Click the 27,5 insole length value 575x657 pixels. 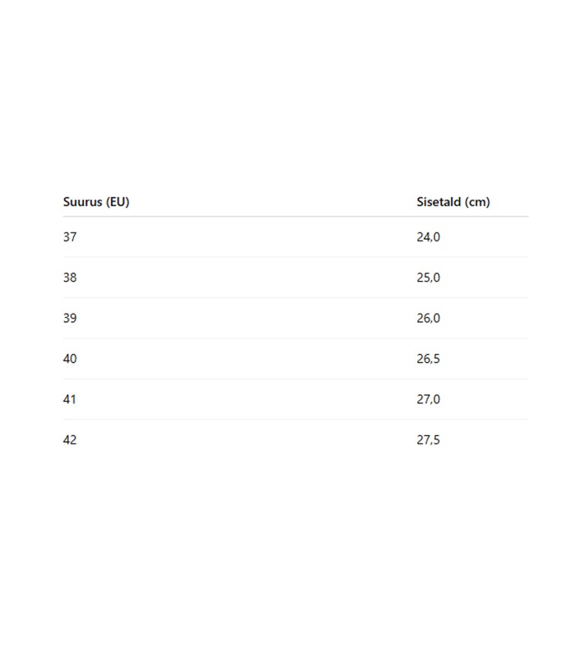click(428, 440)
